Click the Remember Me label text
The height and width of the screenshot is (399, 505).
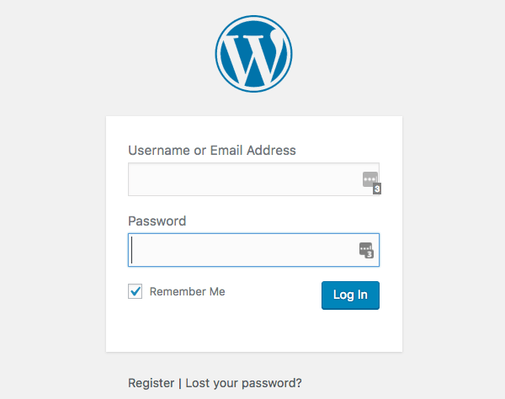(x=187, y=292)
